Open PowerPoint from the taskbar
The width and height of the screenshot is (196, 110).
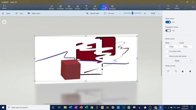coord(81,107)
